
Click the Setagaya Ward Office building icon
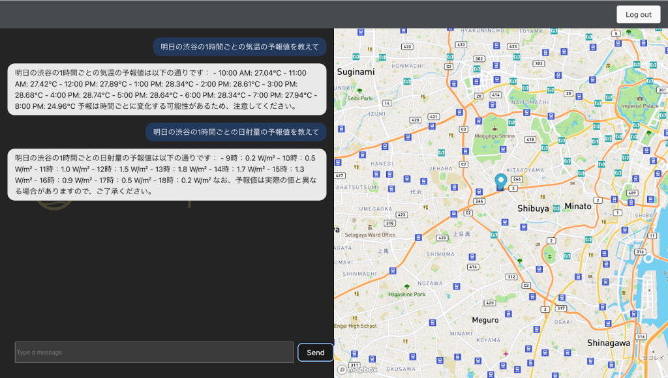point(370,227)
